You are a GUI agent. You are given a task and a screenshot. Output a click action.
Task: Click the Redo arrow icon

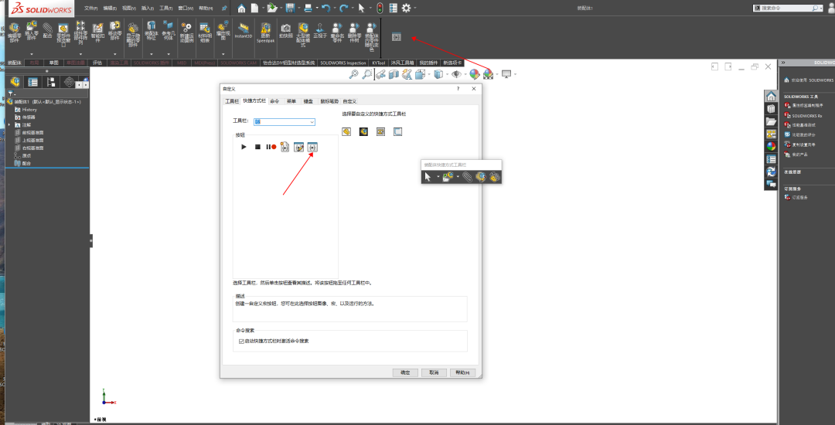344,8
